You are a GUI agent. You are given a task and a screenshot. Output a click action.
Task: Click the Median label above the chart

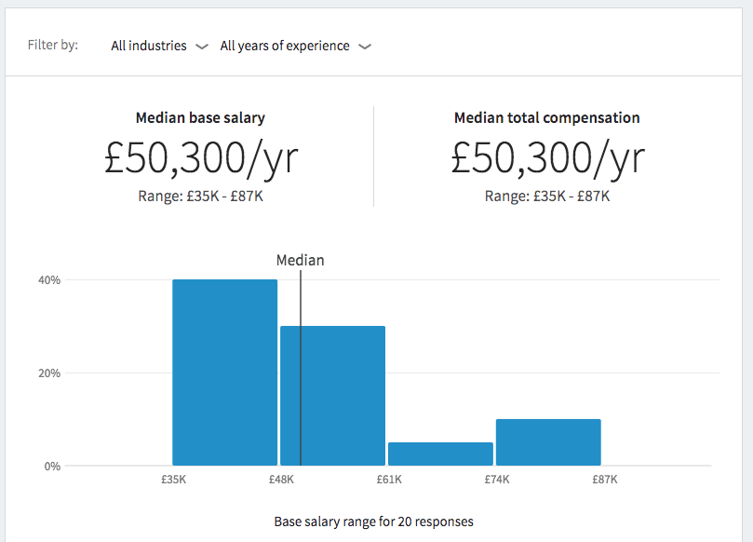coord(301,260)
